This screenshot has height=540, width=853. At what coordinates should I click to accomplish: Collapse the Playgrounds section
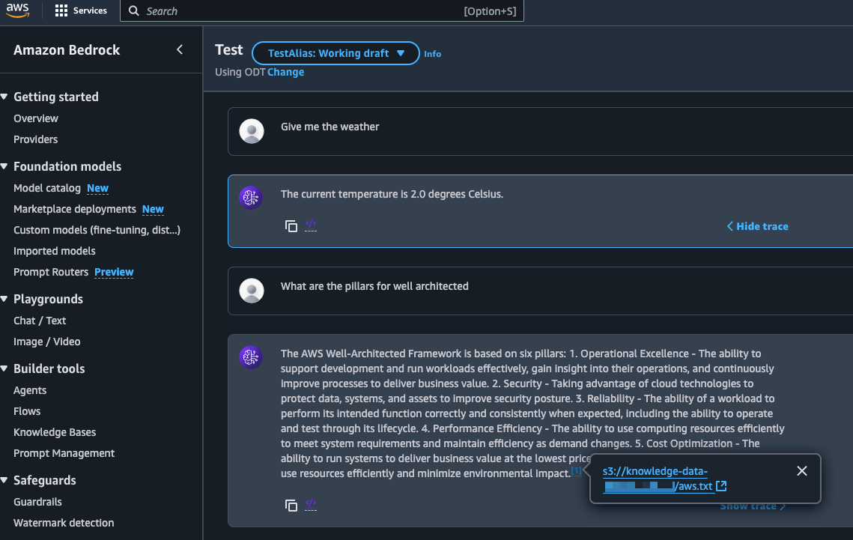pos(4,299)
